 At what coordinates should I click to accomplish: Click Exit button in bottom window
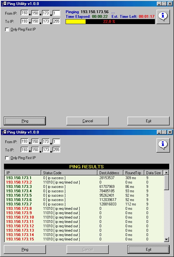[148, 249]
